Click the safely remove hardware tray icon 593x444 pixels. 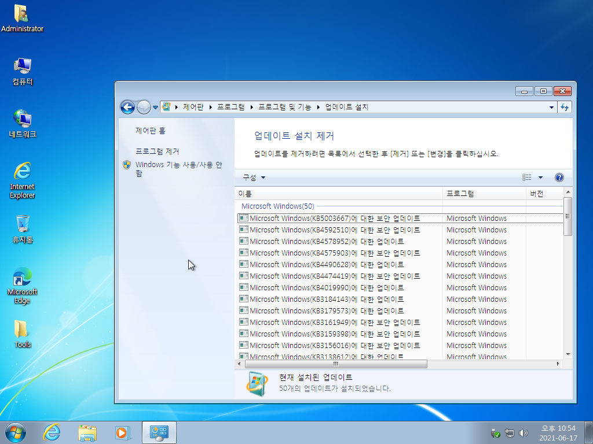click(x=496, y=433)
